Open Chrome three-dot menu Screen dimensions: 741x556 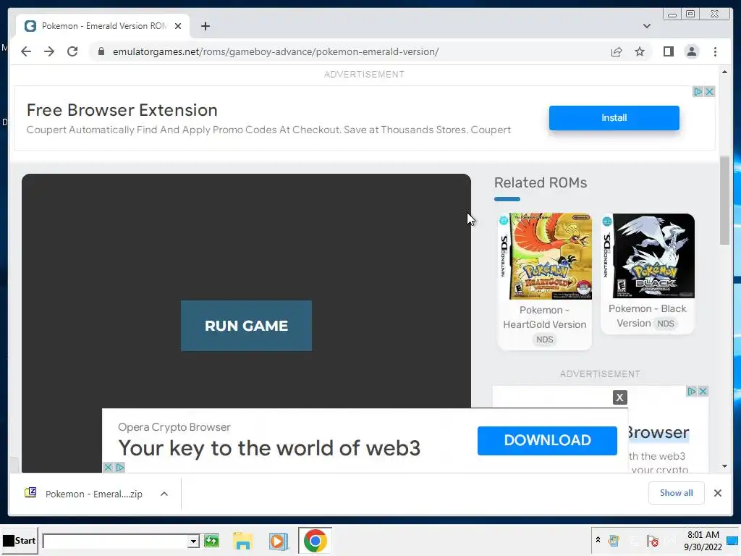715,51
